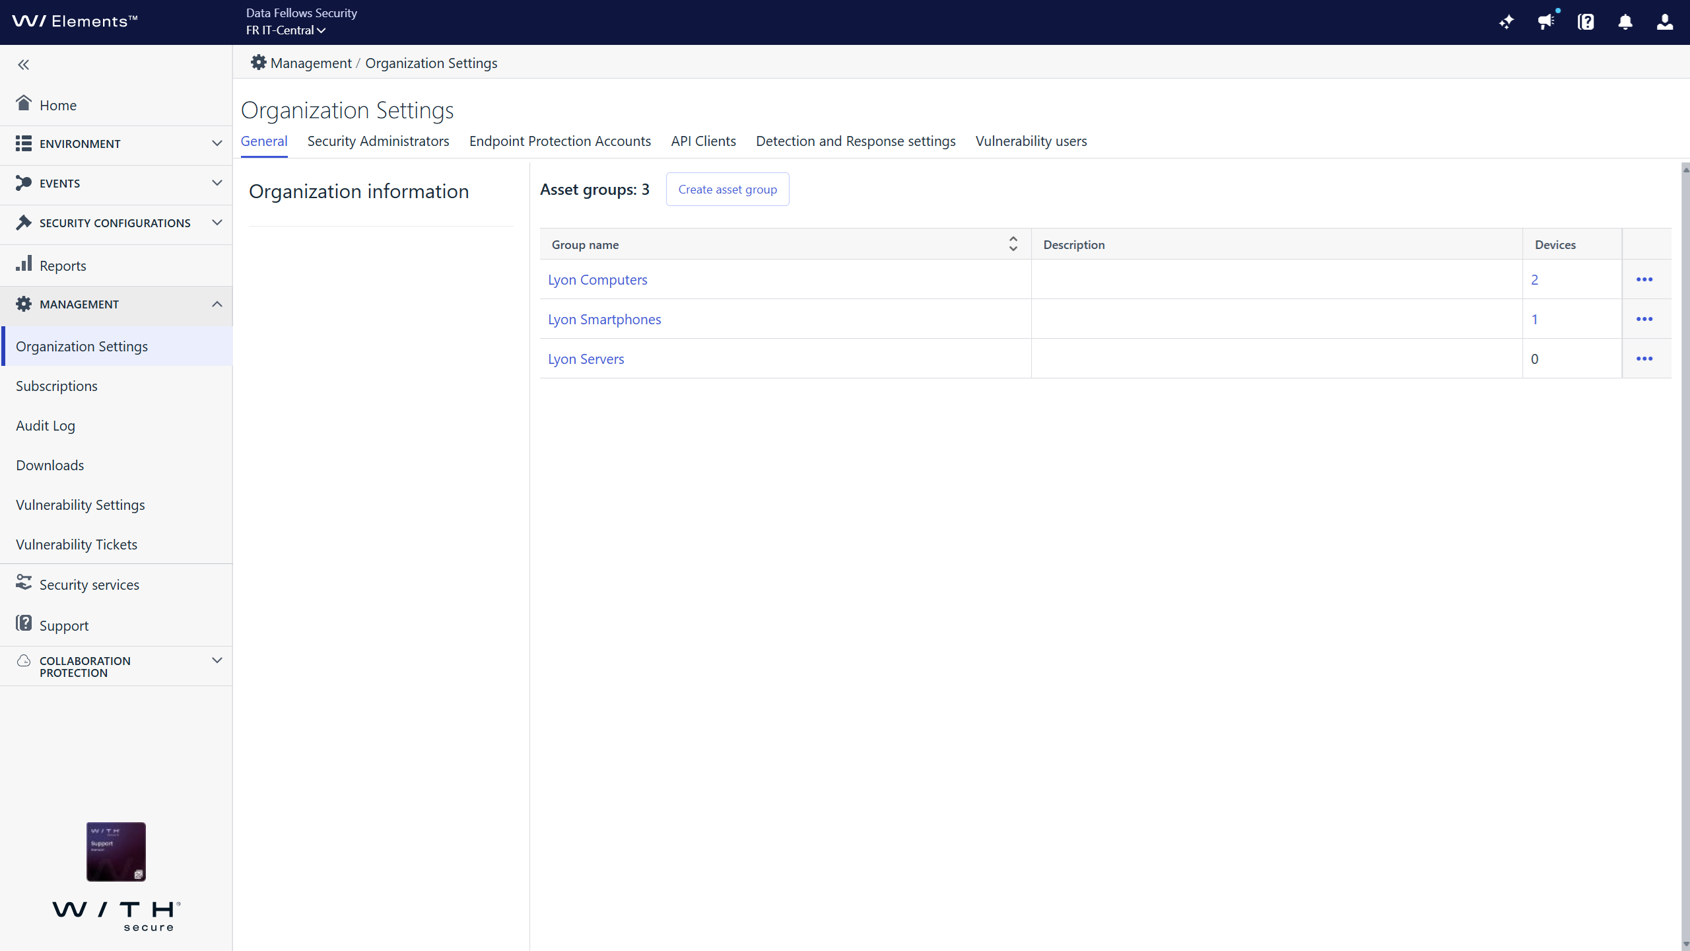Open Vulnerability users tab
The height and width of the screenshot is (951, 1690).
tap(1031, 141)
